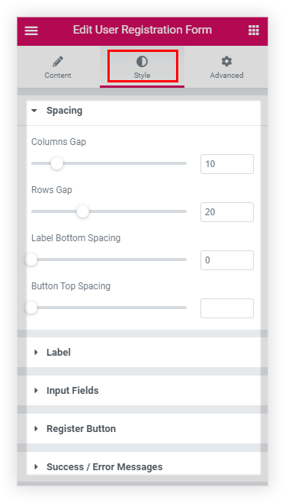Click the Label Bottom Spacing slider handle

(x=31, y=260)
